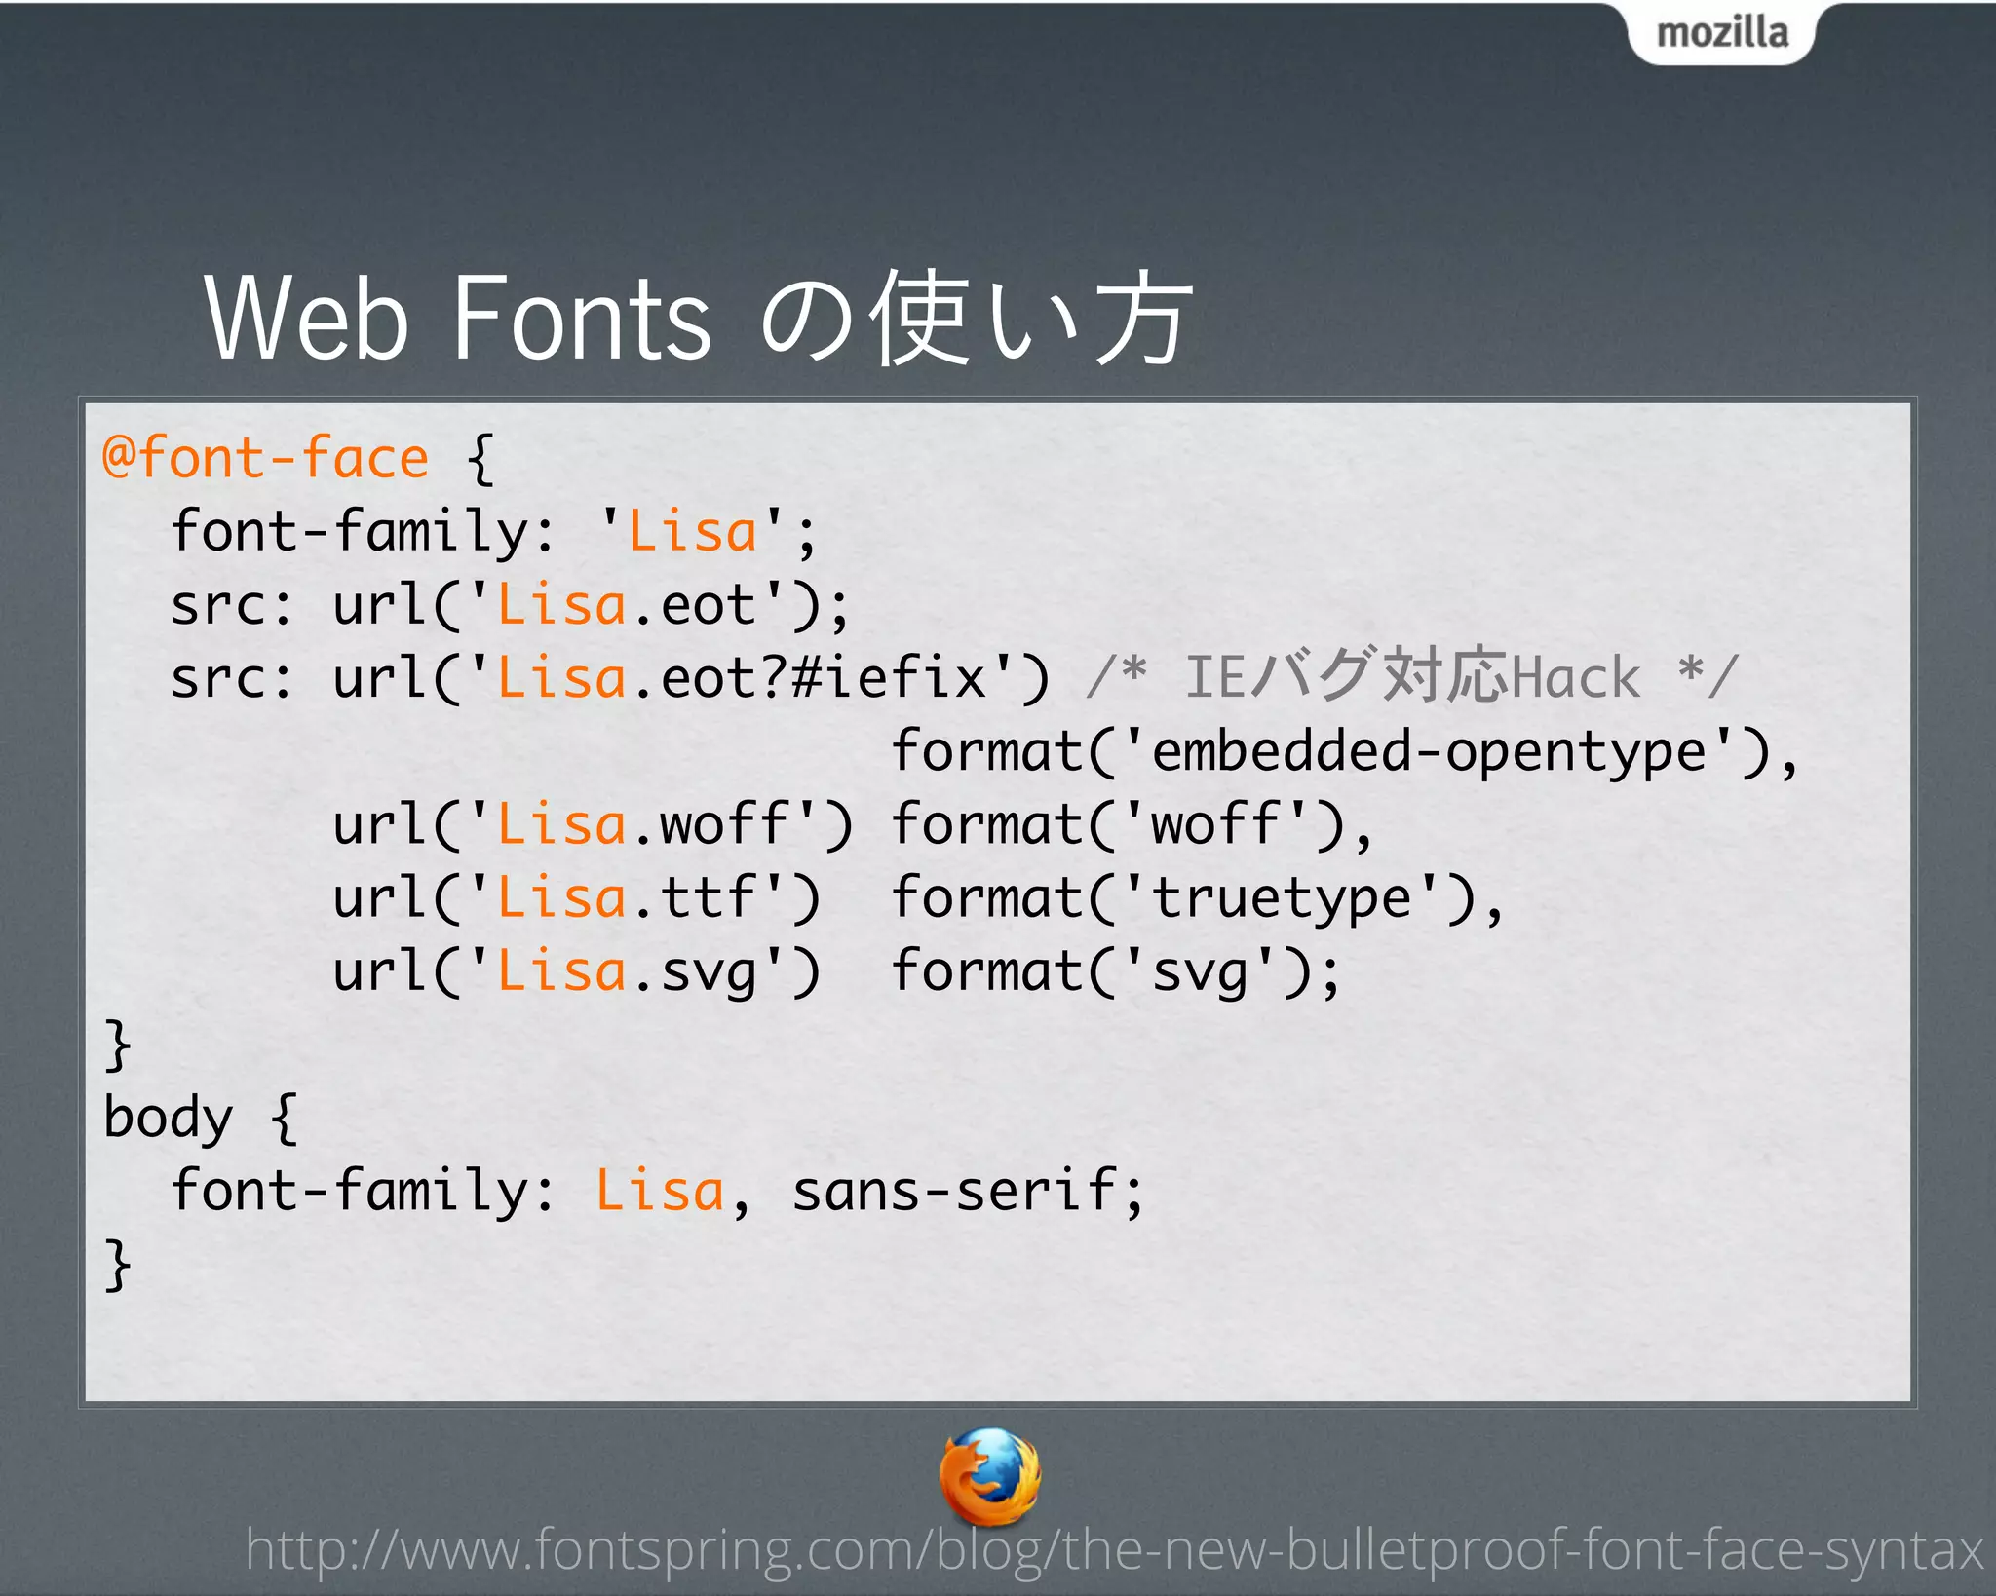Viewport: 1996px width, 1596px height.
Task: Click the 'body {' code line
Action: pyautogui.click(x=200, y=1118)
